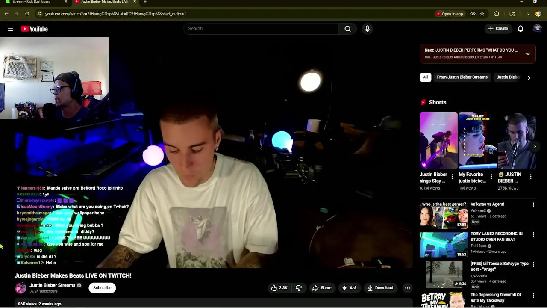The width and height of the screenshot is (547, 308).
Task: Open options for TORY LANEZ RECORDING video
Action: pyautogui.click(x=533, y=235)
